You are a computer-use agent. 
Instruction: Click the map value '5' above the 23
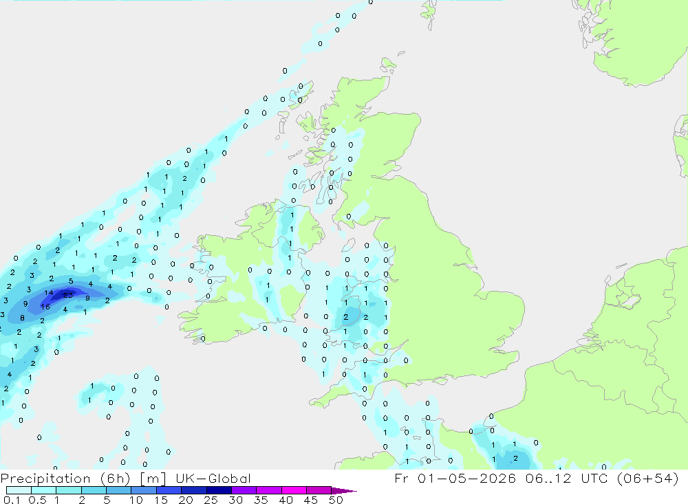[71, 281]
